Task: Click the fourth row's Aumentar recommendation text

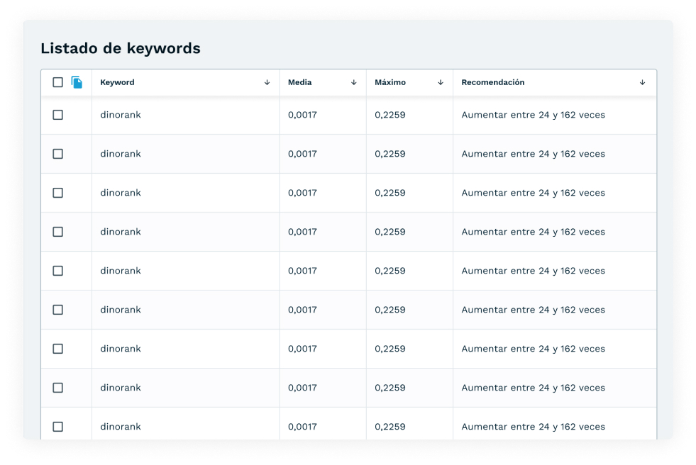Action: tap(533, 232)
